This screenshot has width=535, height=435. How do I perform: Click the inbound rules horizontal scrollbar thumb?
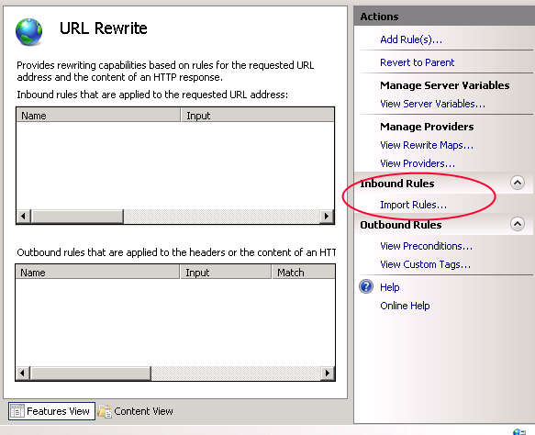coord(77,216)
